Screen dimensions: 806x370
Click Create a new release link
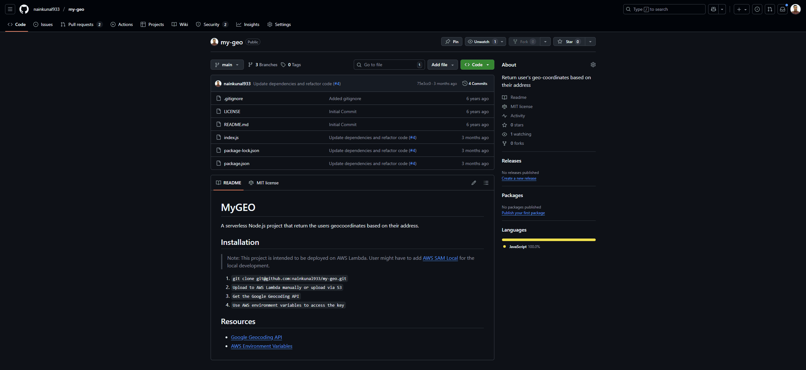tap(519, 178)
